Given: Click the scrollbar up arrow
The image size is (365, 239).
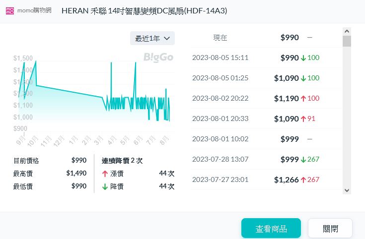Looking at the screenshot, I should (x=347, y=31).
